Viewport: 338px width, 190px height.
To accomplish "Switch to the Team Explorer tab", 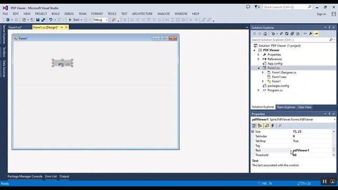I will pyautogui.click(x=286, y=107).
